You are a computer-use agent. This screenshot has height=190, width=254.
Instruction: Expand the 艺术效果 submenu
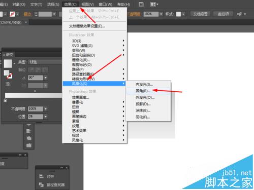[94, 130]
